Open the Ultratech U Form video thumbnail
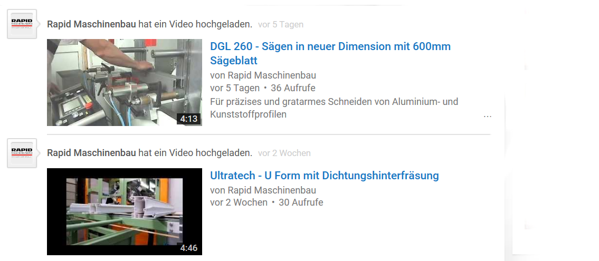The height and width of the screenshot is (261, 599). (125, 211)
